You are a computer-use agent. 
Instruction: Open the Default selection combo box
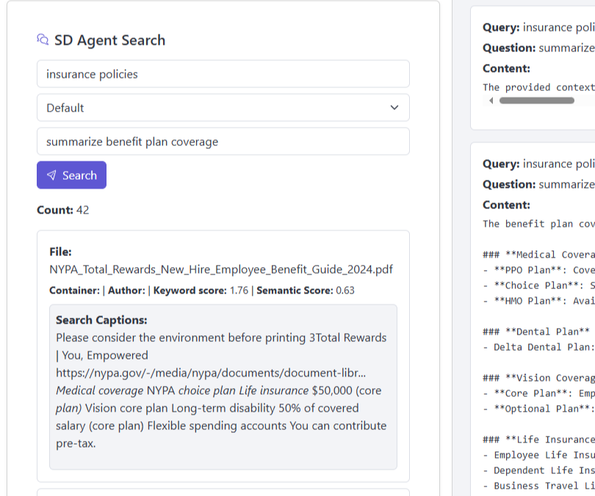pyautogui.click(x=223, y=108)
